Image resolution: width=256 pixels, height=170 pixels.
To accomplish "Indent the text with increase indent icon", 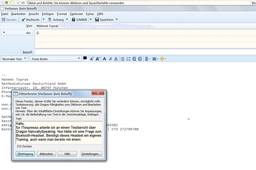I will tap(140, 59).
